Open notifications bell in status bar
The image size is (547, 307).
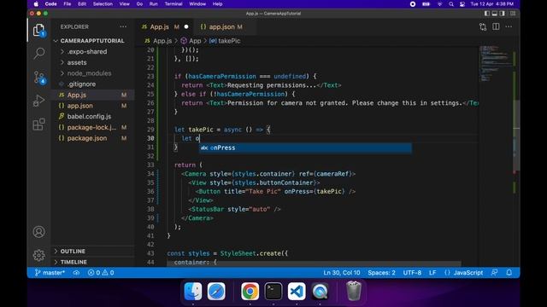pyautogui.click(x=509, y=273)
